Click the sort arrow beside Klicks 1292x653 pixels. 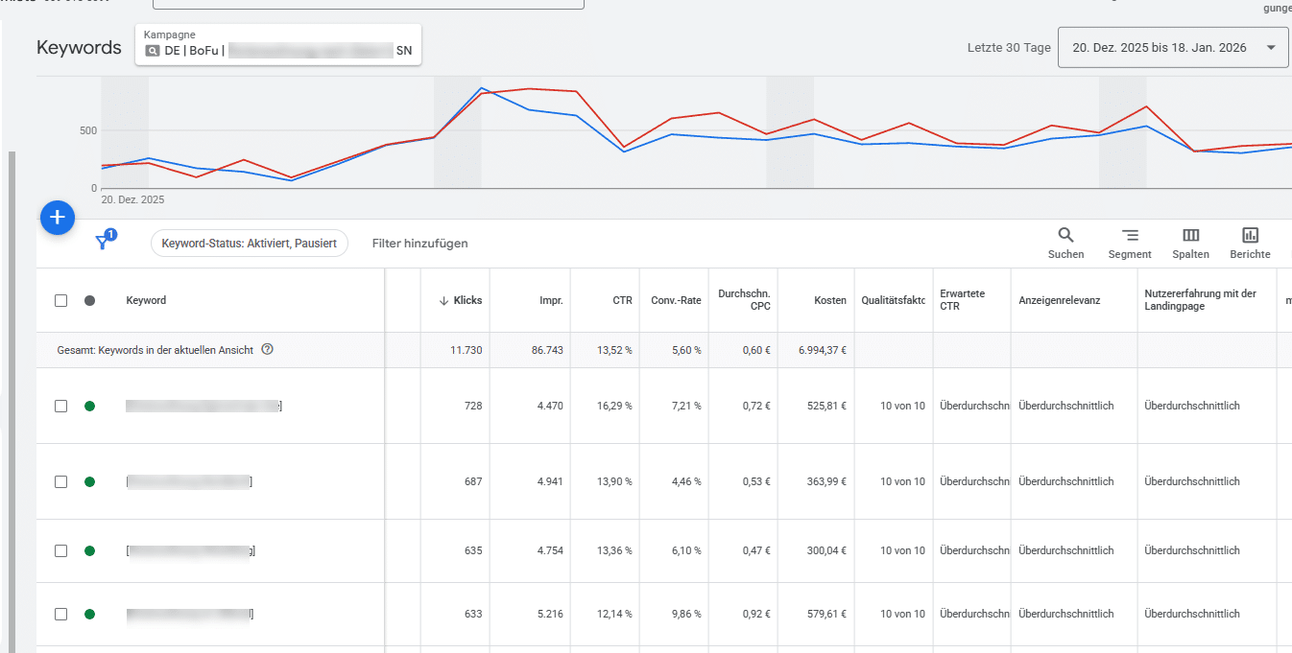(x=441, y=300)
